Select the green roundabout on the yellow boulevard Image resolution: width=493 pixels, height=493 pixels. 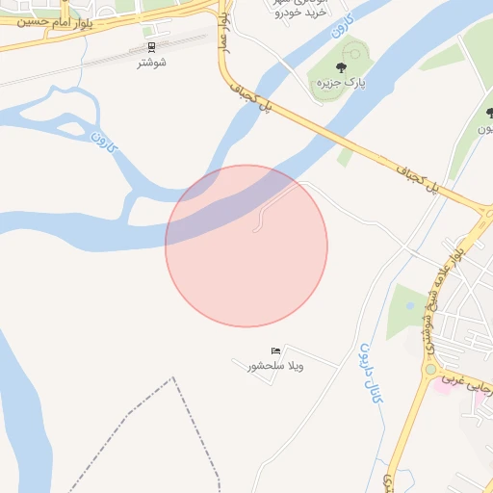[430, 370]
